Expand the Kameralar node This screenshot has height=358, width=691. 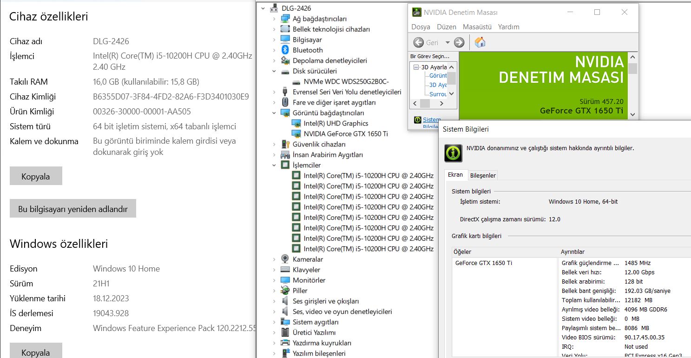pyautogui.click(x=274, y=259)
